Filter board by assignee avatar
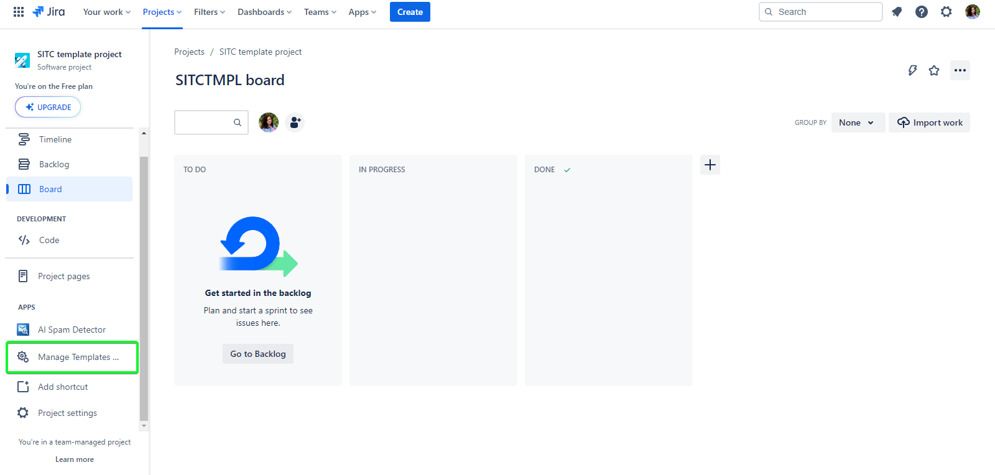This screenshot has width=995, height=475. coord(269,122)
